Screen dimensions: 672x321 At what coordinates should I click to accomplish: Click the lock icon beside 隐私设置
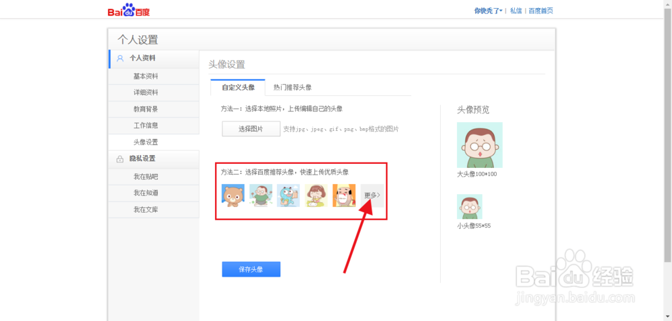(120, 159)
